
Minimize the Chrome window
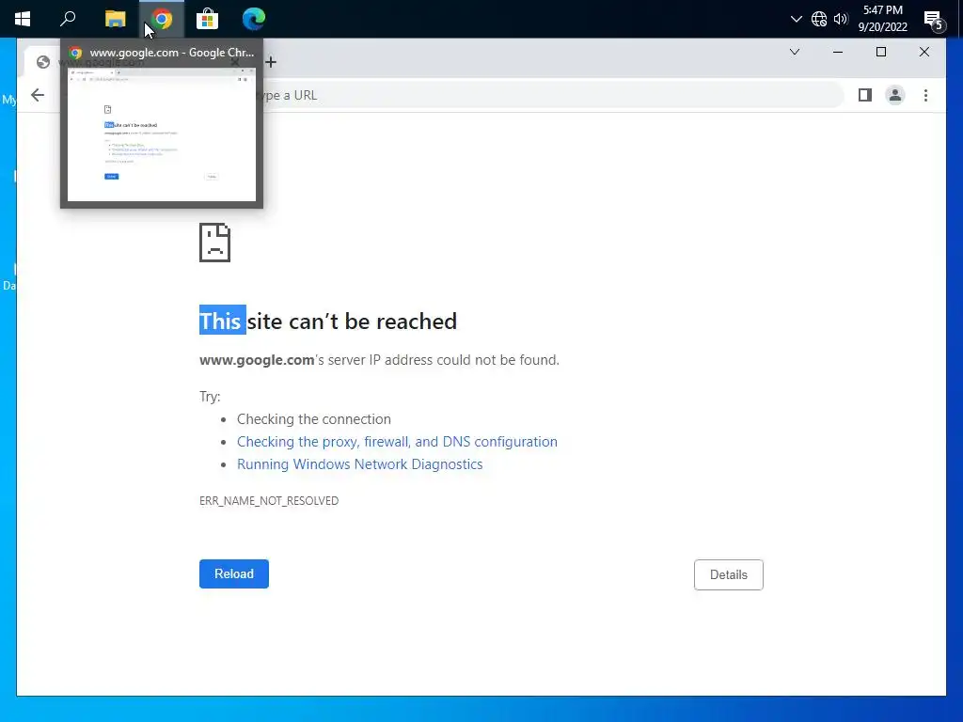(838, 53)
